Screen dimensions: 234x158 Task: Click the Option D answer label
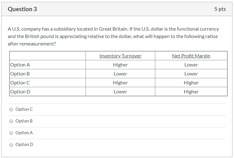[24, 145]
